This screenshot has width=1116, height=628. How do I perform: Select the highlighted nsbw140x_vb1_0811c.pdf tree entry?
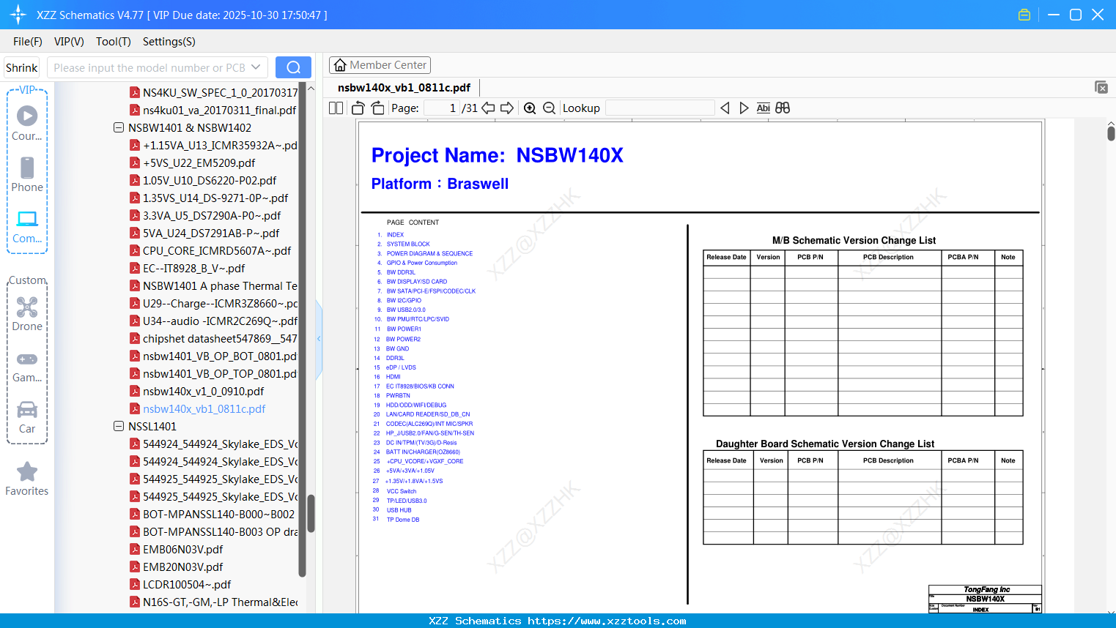click(204, 408)
